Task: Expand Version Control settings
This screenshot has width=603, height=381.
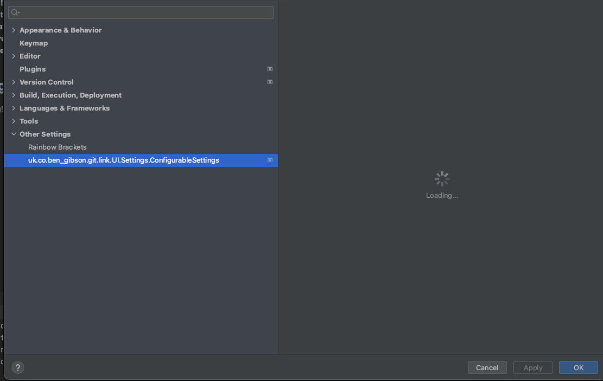Action: point(14,82)
